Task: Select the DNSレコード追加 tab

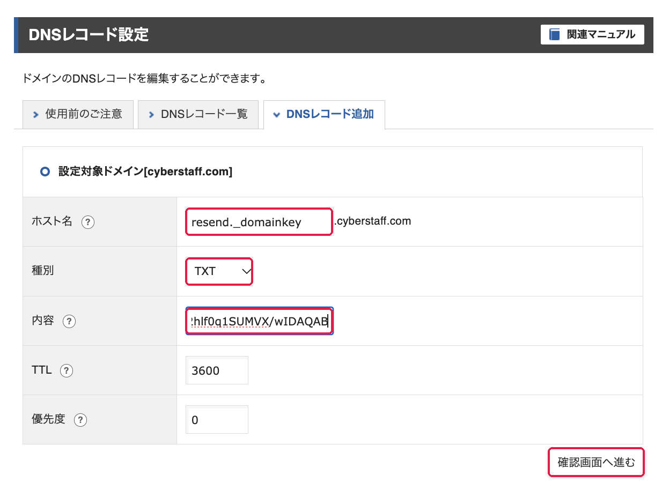Action: click(324, 114)
